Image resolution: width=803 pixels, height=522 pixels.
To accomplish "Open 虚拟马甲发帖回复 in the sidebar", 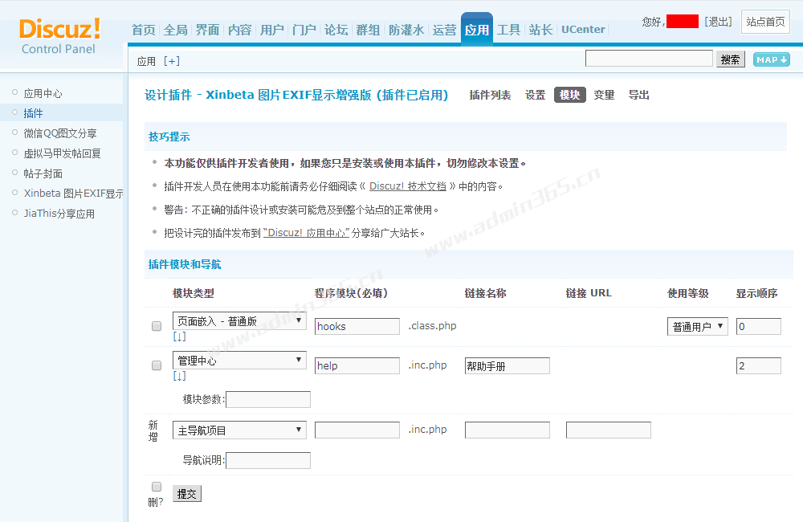I will tap(62, 153).
